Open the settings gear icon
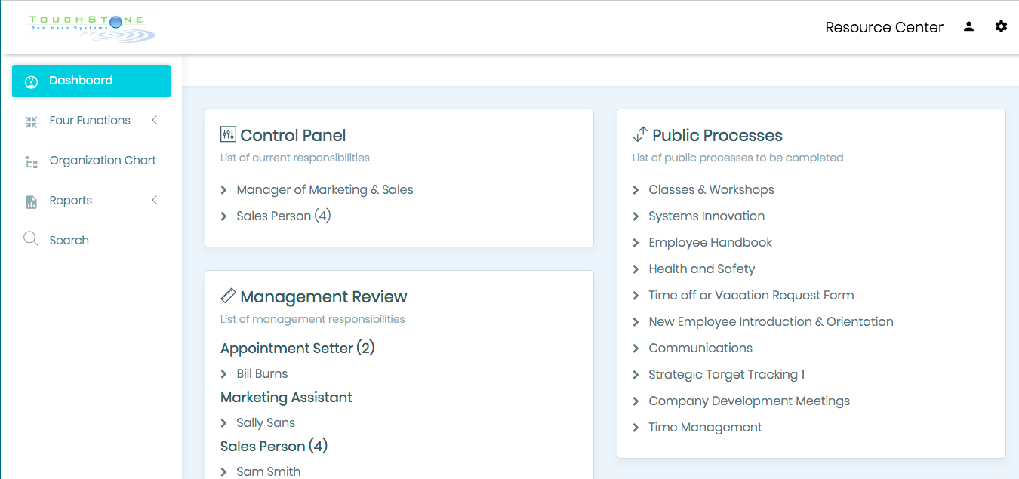The height and width of the screenshot is (479, 1019). click(1001, 26)
